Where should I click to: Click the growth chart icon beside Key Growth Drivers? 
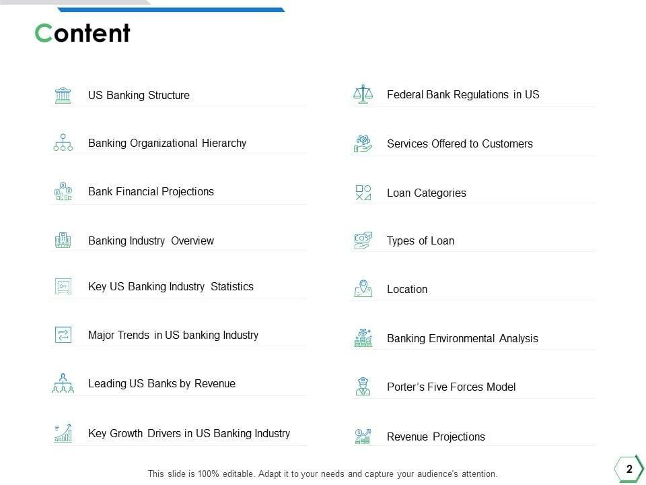pos(63,433)
